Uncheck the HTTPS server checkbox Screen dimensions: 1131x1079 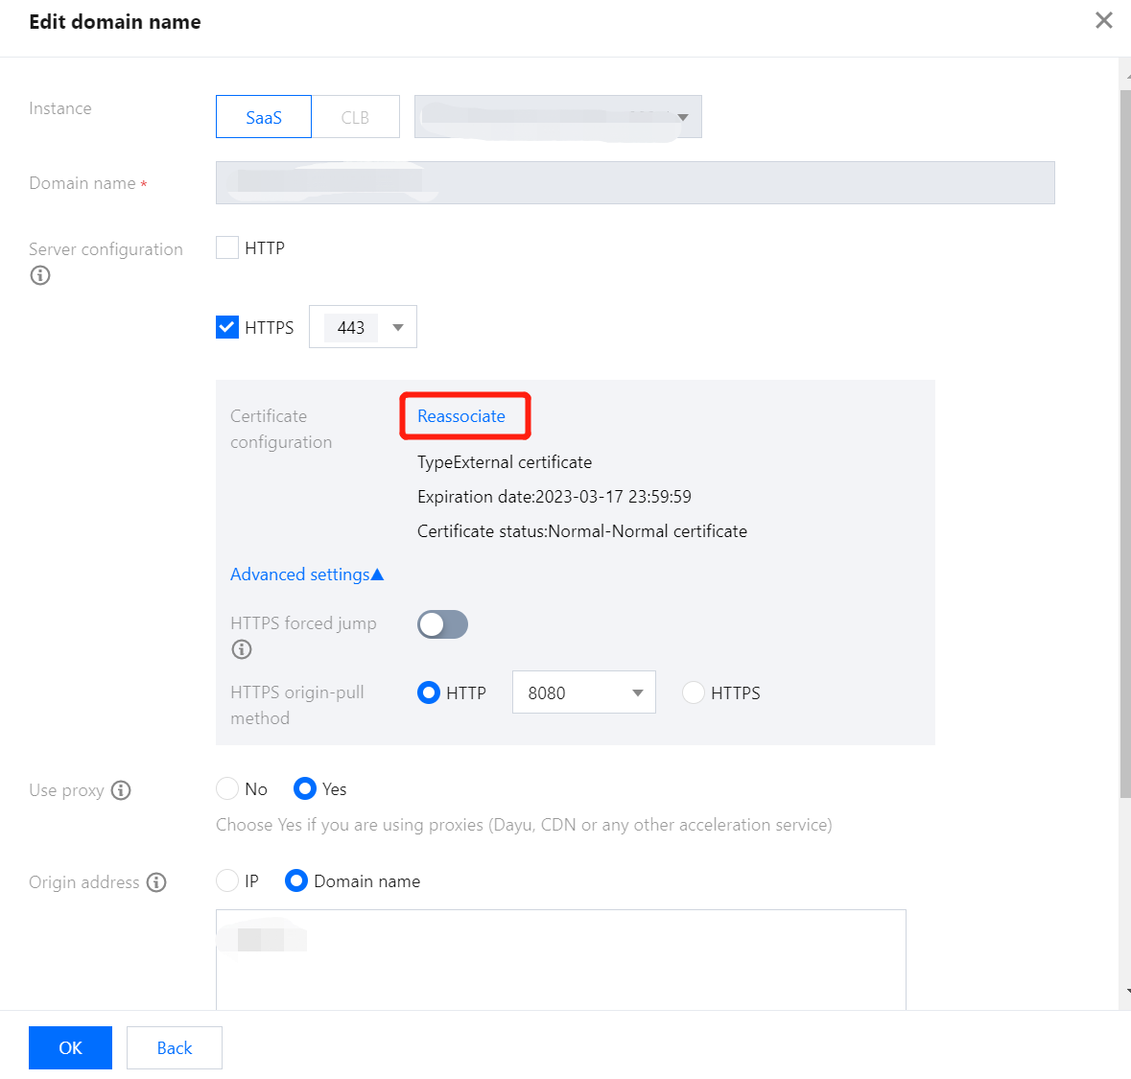tap(227, 327)
